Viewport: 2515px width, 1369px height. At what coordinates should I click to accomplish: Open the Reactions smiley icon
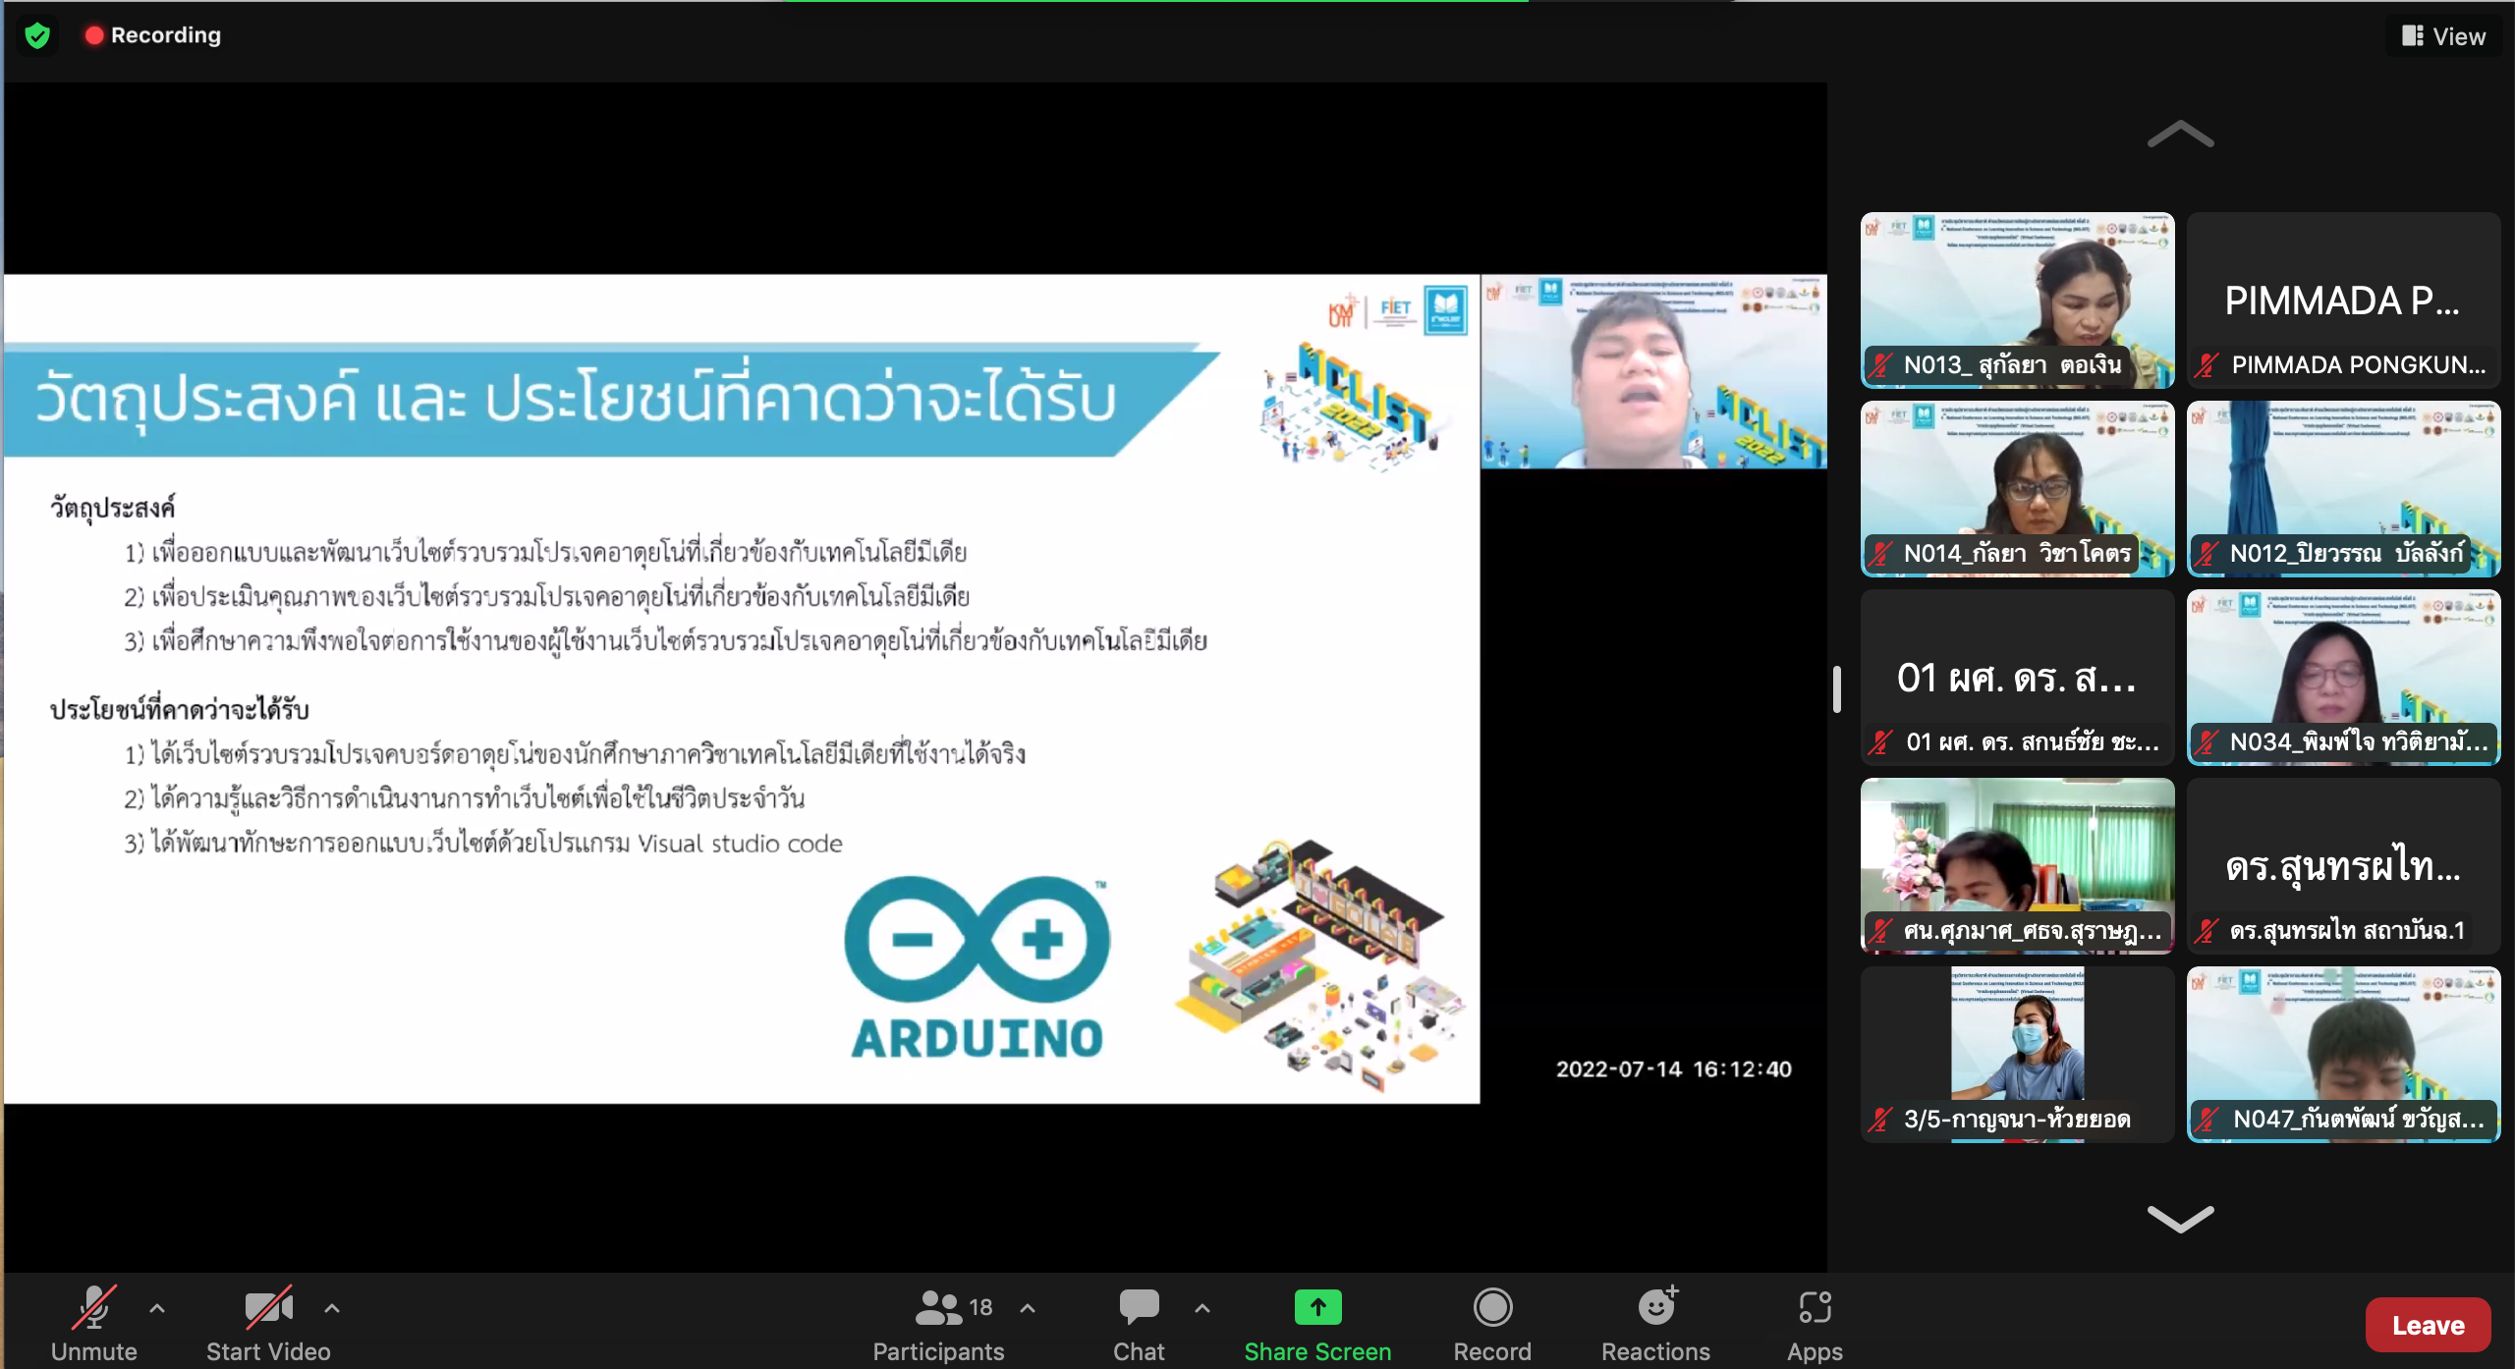point(1655,1307)
